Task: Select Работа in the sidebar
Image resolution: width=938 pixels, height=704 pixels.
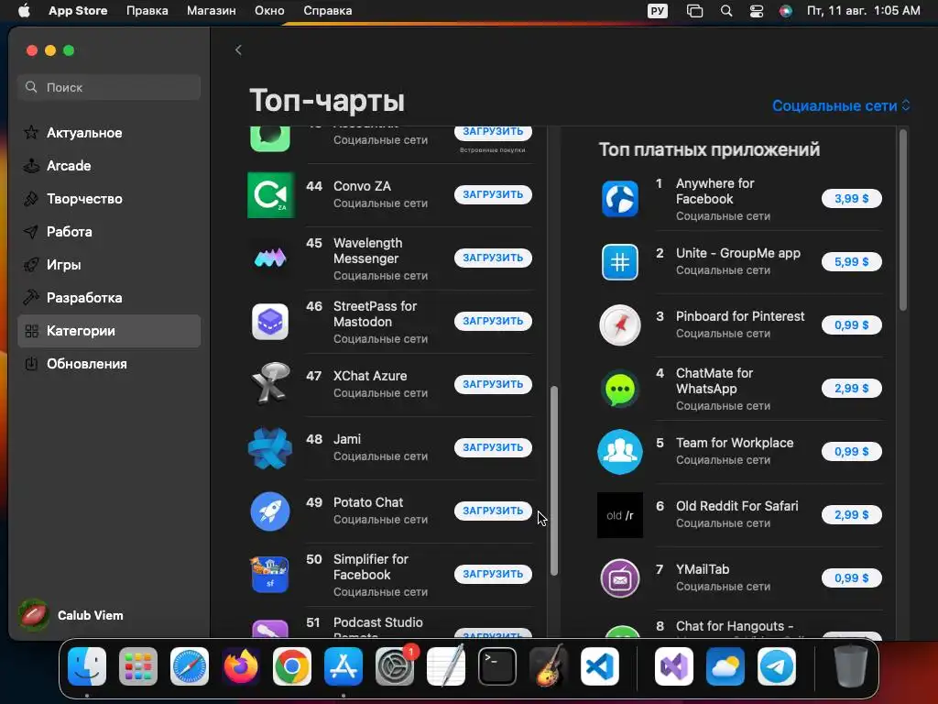Action: pos(109,232)
